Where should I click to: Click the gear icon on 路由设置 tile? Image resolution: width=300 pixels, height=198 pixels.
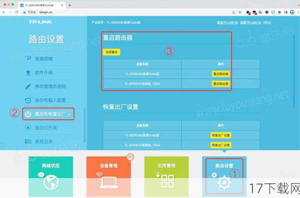(224, 183)
